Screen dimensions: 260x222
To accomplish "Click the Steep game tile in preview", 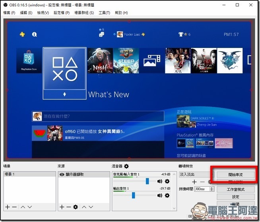I will [126, 61].
